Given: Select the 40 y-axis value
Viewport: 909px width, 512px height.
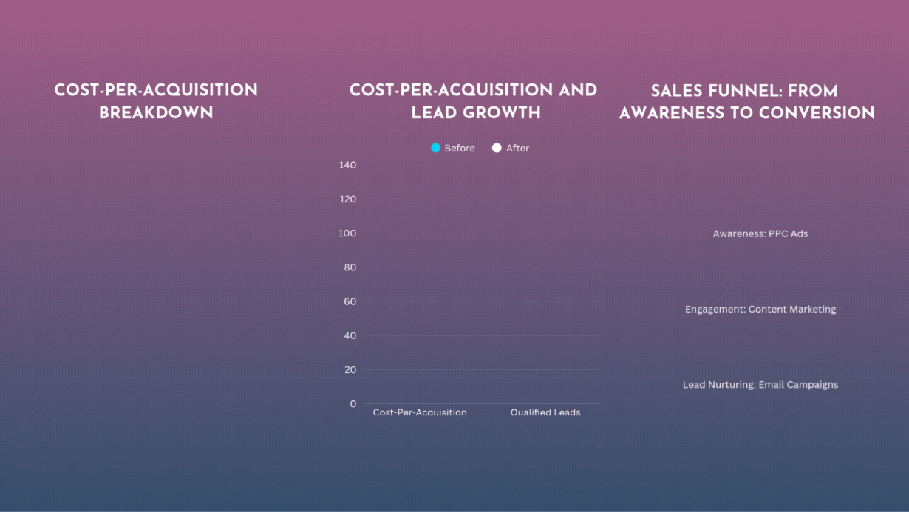Looking at the screenshot, I should tap(350, 335).
